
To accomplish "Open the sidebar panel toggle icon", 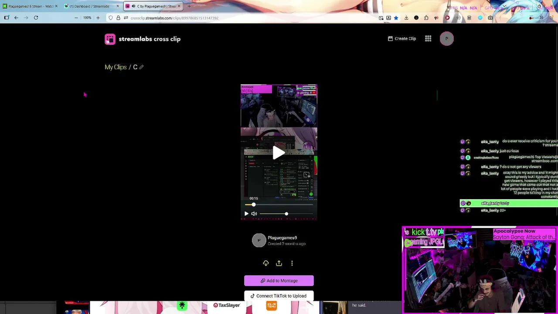I will [7, 18].
